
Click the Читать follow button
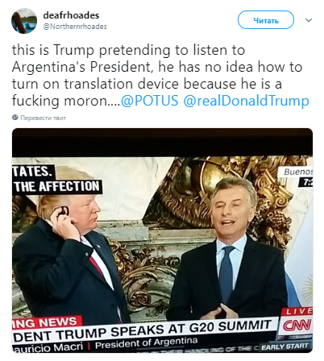pos(266,20)
